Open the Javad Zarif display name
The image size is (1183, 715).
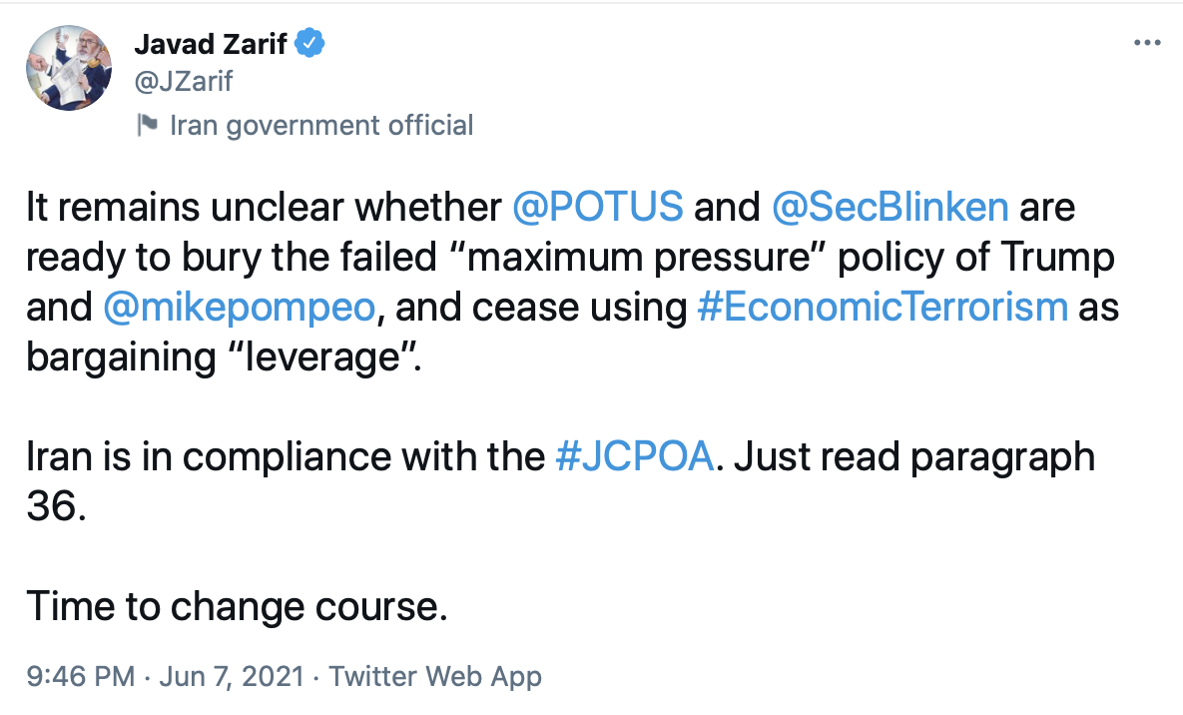pyautogui.click(x=212, y=44)
